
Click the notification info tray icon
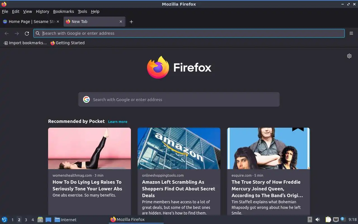click(x=343, y=219)
